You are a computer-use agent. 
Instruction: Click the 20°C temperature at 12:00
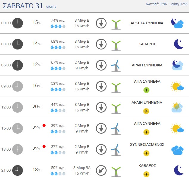click(x=37, y=106)
